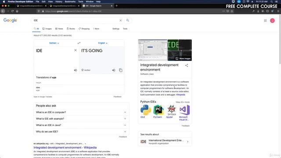Screen dimensions: 281x158
Task: Open the page actions three-dot menu
Action: coord(223,11)
